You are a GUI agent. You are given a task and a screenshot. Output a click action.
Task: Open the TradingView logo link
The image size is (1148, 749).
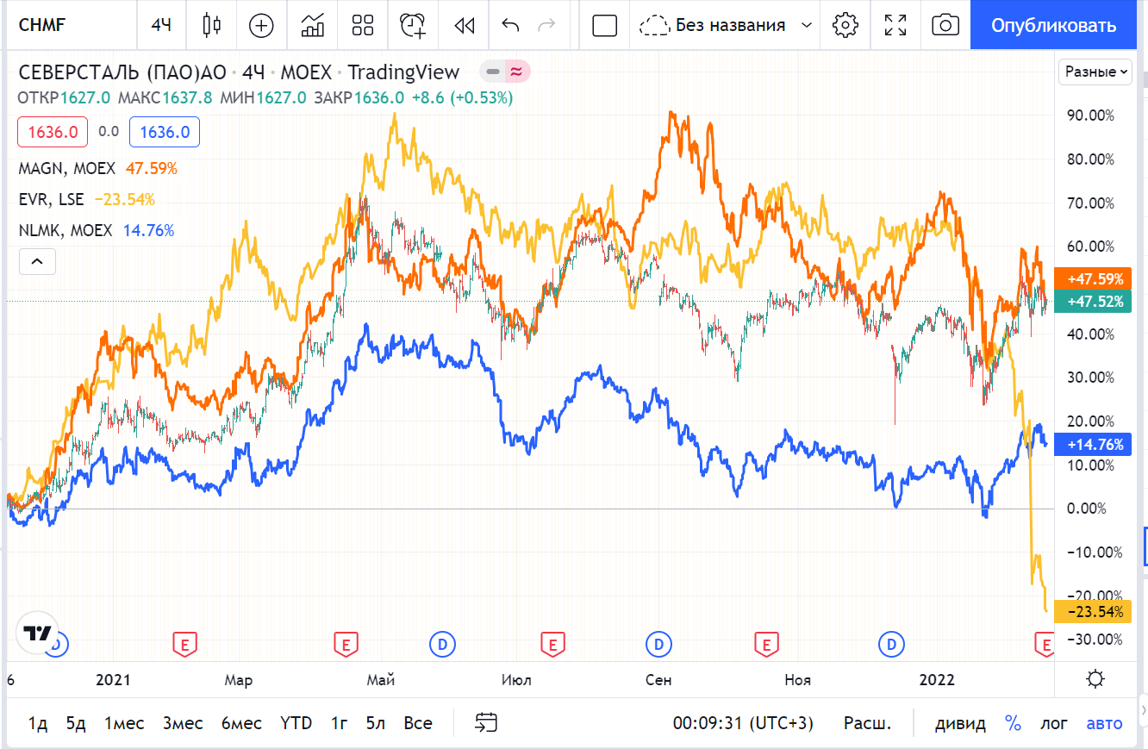click(x=37, y=634)
